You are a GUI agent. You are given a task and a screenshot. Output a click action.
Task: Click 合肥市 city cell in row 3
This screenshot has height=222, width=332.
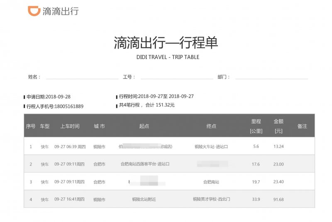point(99,182)
